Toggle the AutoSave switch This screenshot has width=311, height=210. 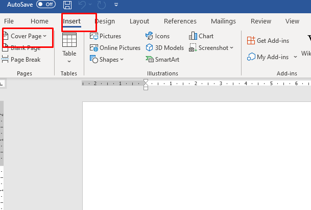coord(46,5)
